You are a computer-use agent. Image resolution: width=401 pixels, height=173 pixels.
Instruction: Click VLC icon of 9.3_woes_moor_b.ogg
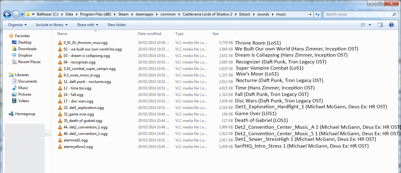60,75
